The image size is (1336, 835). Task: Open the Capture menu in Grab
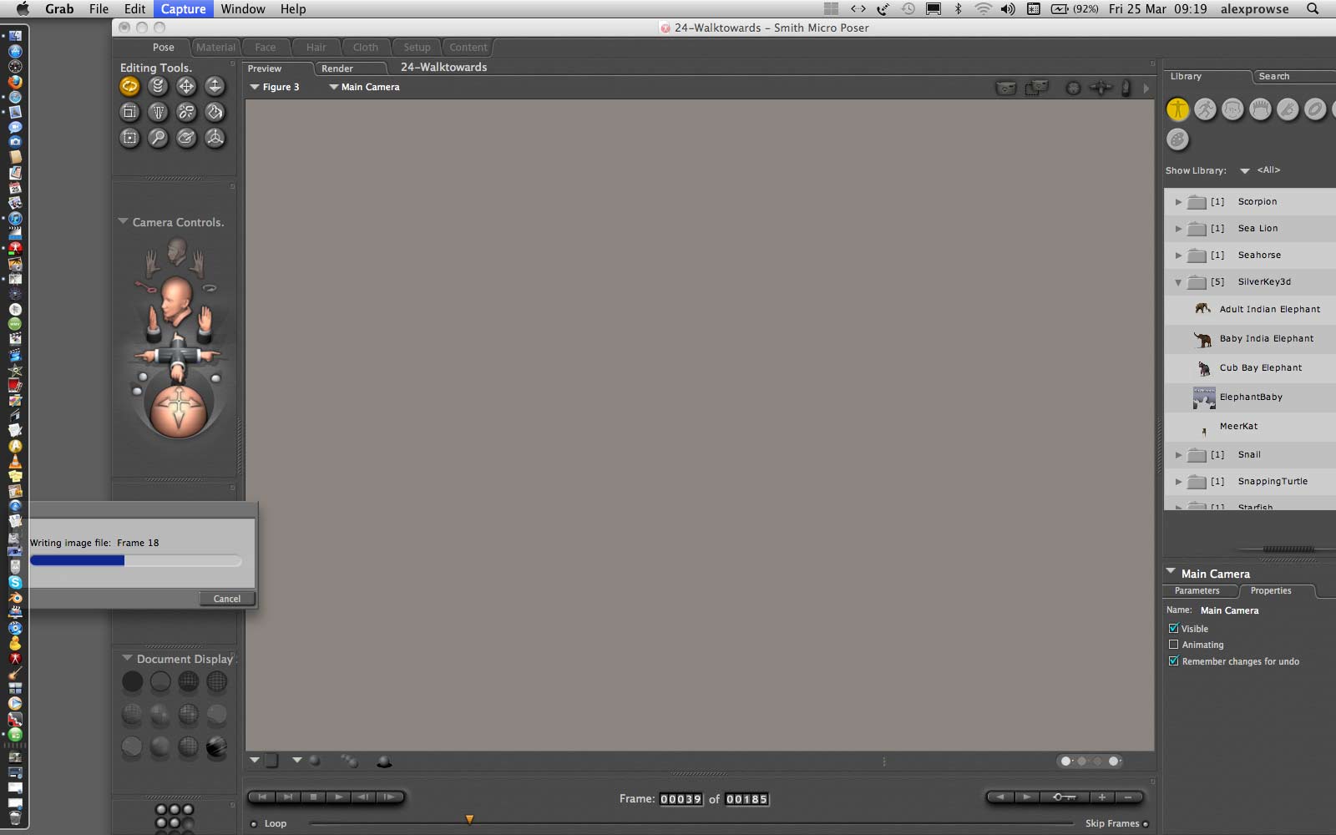click(184, 9)
